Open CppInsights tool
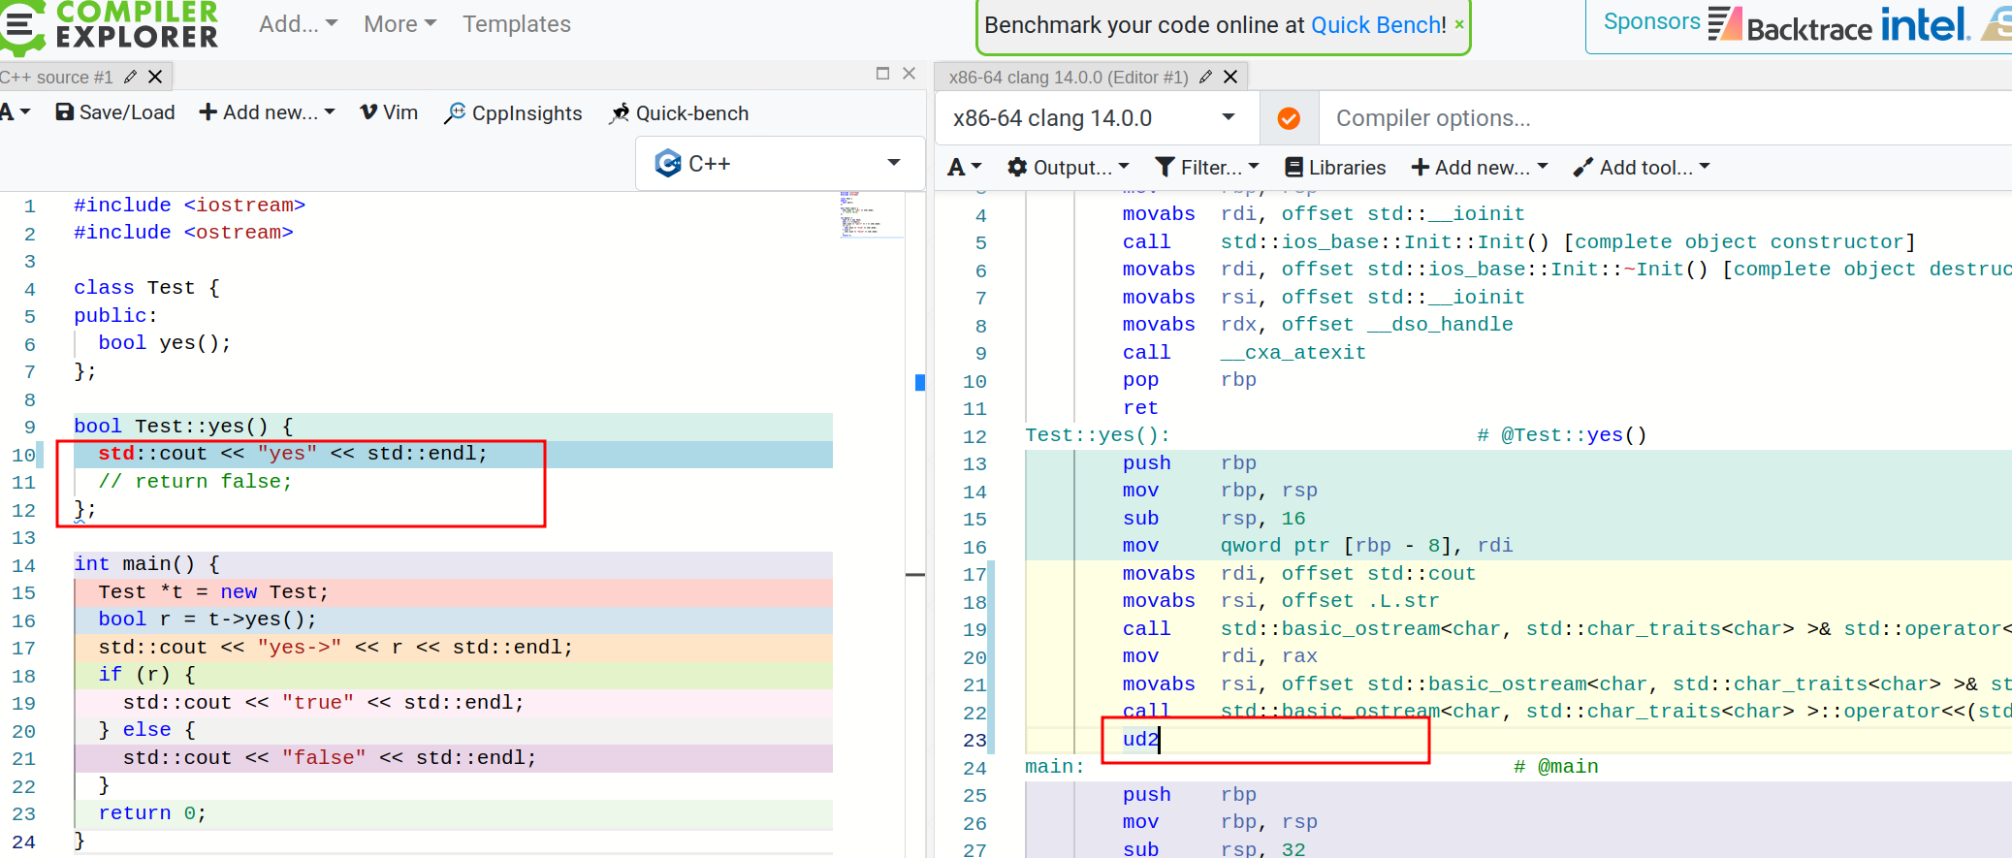Image resolution: width=2012 pixels, height=858 pixels. tap(513, 113)
